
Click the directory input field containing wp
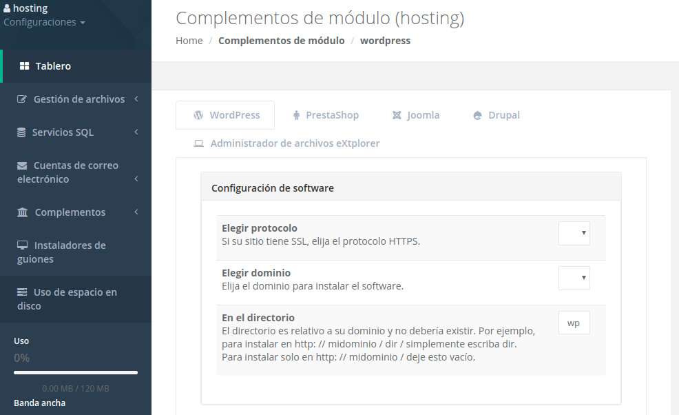pyautogui.click(x=574, y=323)
